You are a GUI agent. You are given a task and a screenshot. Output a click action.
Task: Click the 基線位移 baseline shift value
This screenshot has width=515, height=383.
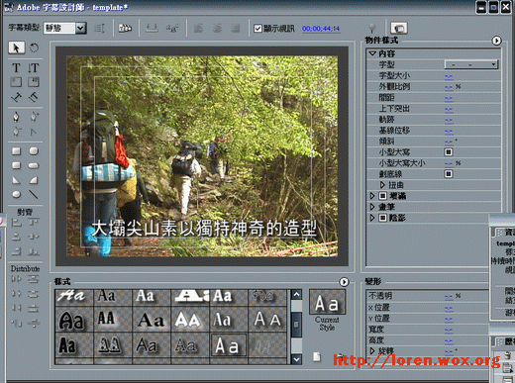pyautogui.click(x=449, y=131)
